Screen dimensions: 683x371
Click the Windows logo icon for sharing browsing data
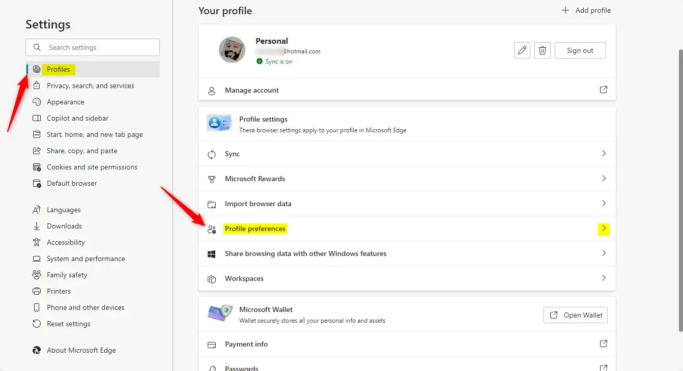(212, 254)
